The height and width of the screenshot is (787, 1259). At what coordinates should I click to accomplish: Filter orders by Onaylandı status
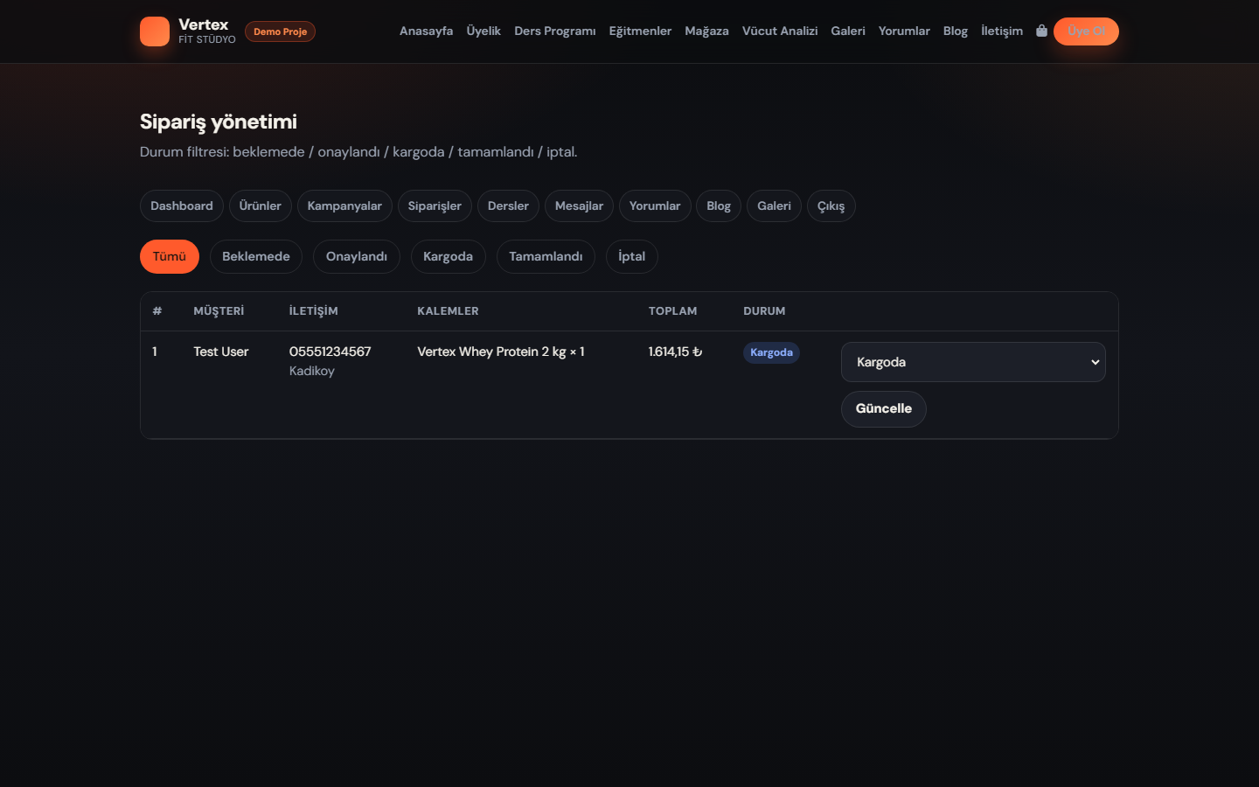point(357,256)
